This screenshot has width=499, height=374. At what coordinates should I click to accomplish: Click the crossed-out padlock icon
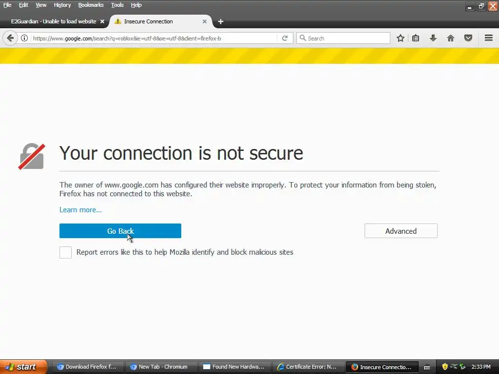(32, 156)
